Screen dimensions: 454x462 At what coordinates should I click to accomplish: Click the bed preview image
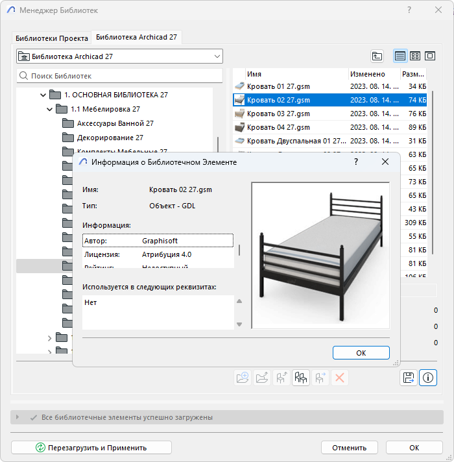click(x=320, y=255)
